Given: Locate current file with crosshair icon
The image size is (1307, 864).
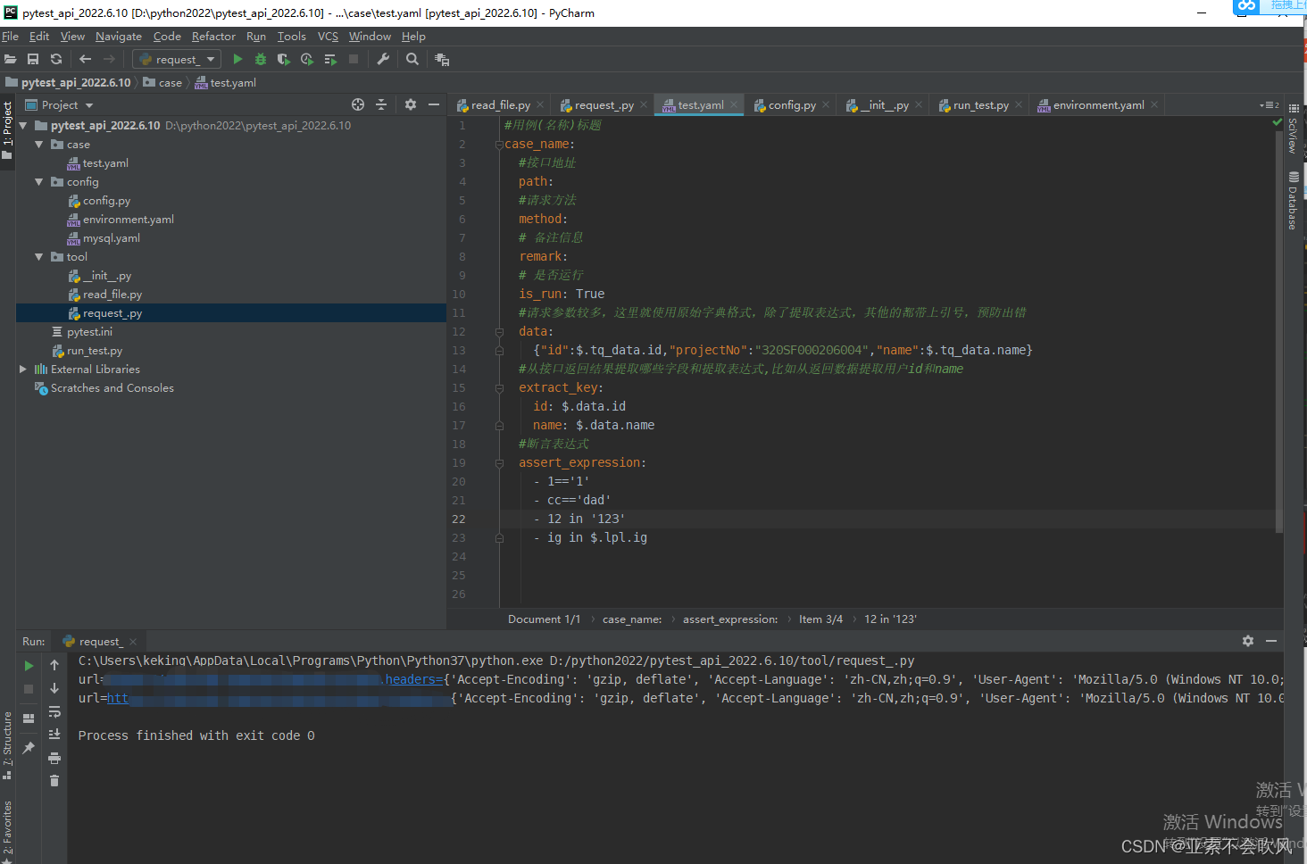Looking at the screenshot, I should point(358,104).
